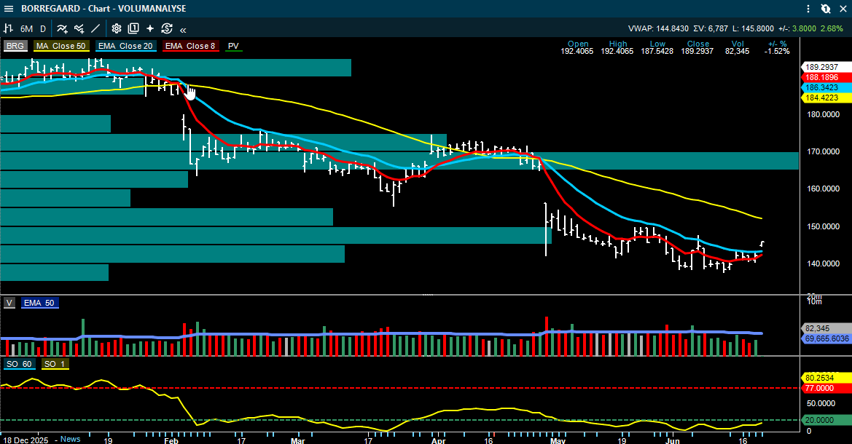
Task: Select the crosshair star tool
Action: coord(150,29)
